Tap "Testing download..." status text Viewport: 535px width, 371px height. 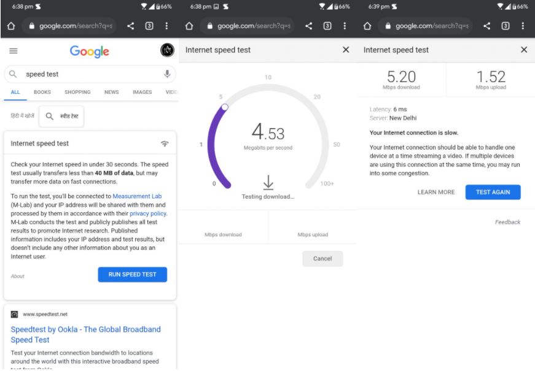[268, 197]
